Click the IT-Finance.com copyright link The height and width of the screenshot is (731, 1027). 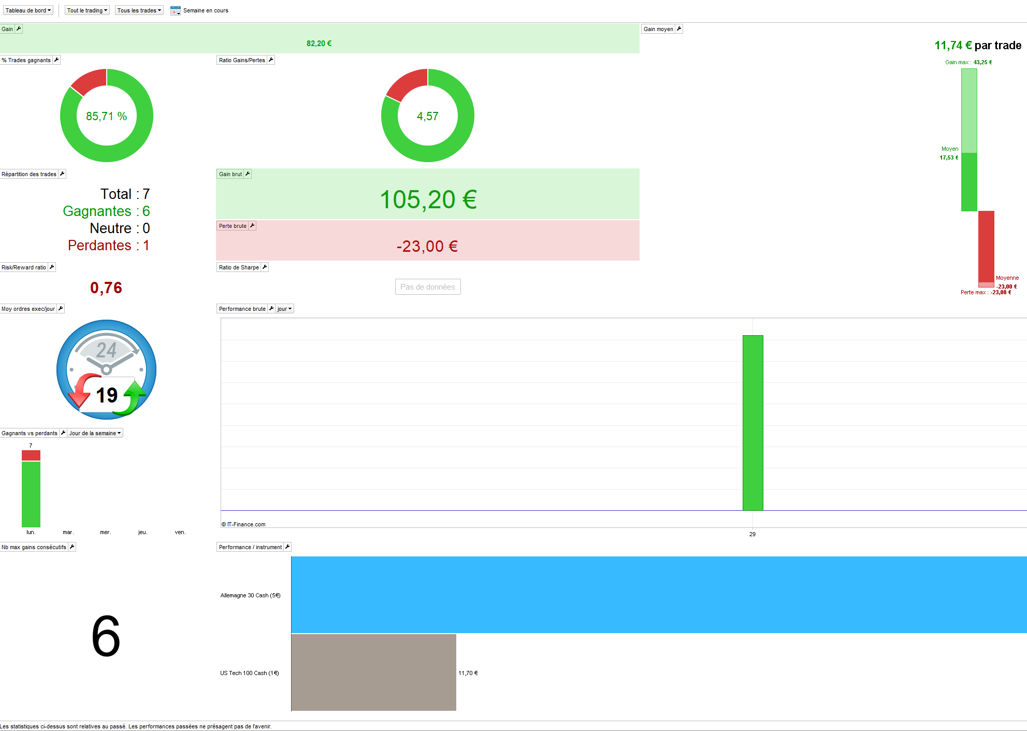[243, 524]
